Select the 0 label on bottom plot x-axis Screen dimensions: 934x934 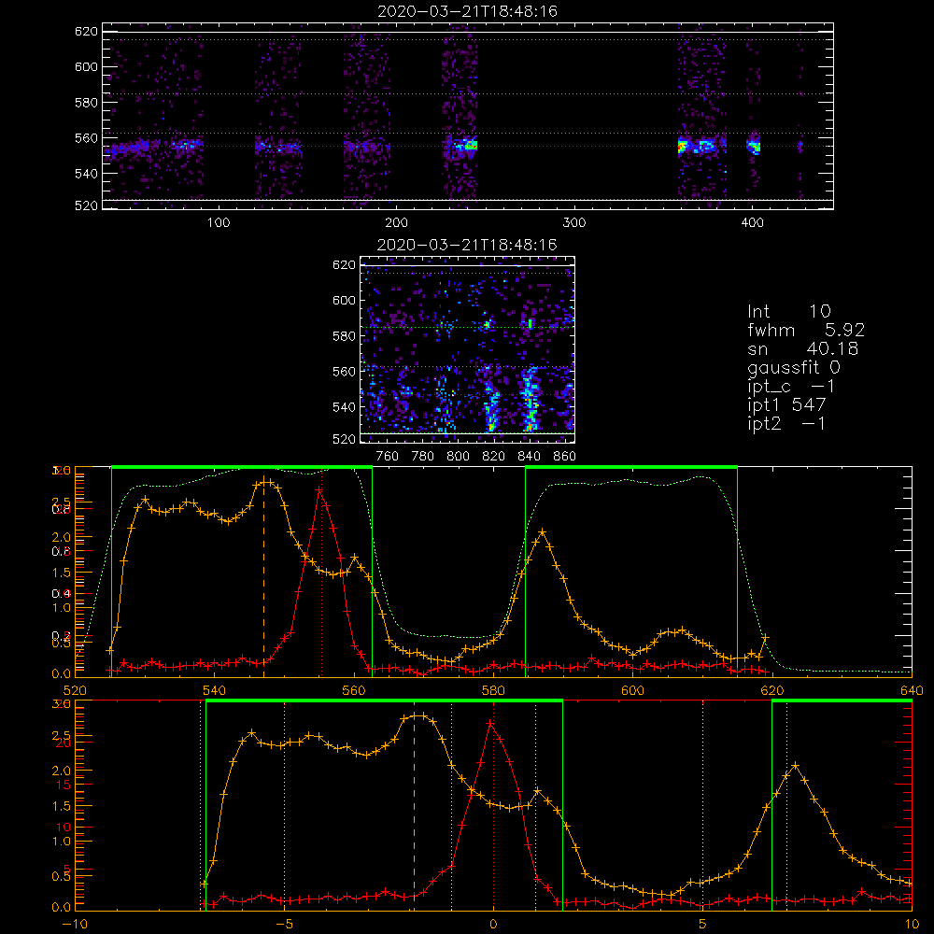(x=493, y=924)
